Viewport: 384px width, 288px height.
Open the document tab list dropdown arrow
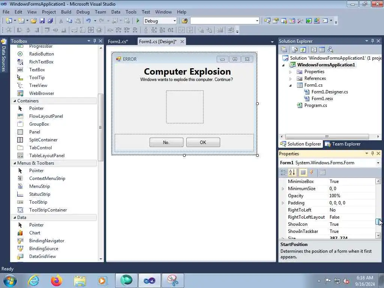point(272,42)
